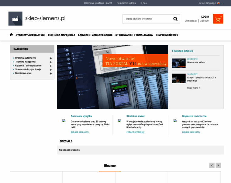Click the 2018-09-13 article date
The height and width of the screenshot is (183, 231).
[192, 59]
